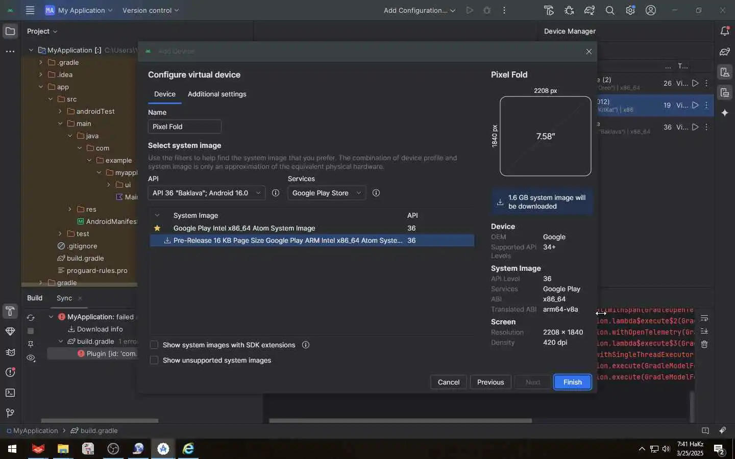Image resolution: width=735 pixels, height=459 pixels.
Task: Switch to the Additional settings tab
Action: [x=217, y=94]
